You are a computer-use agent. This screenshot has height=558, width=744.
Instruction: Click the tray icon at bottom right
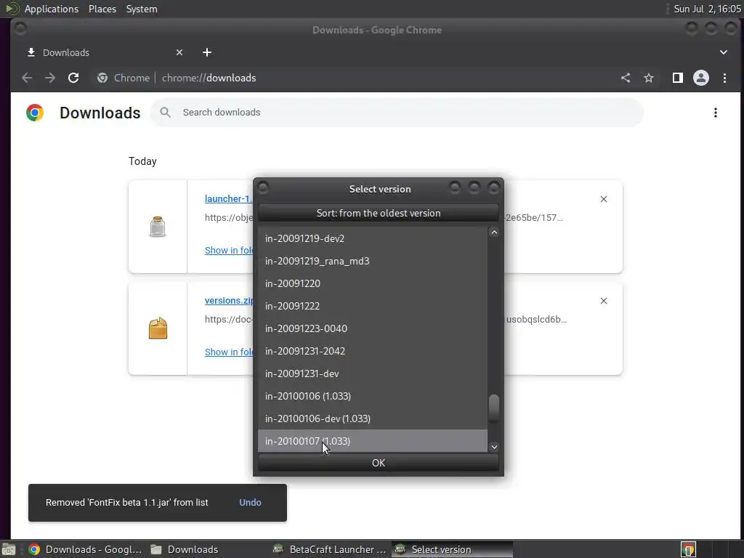point(688,549)
